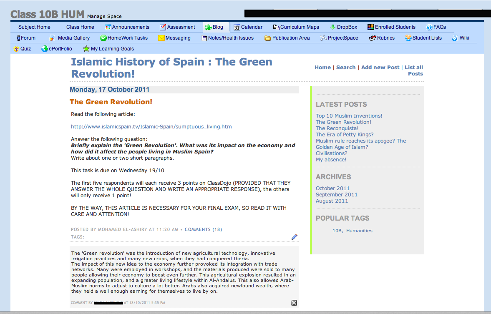The height and width of the screenshot is (314, 491).
Task: Click the My Learning Goals star icon
Action: 86,49
